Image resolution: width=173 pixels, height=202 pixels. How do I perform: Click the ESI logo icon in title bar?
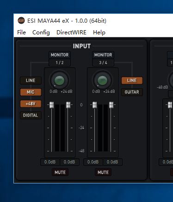tap(21, 20)
